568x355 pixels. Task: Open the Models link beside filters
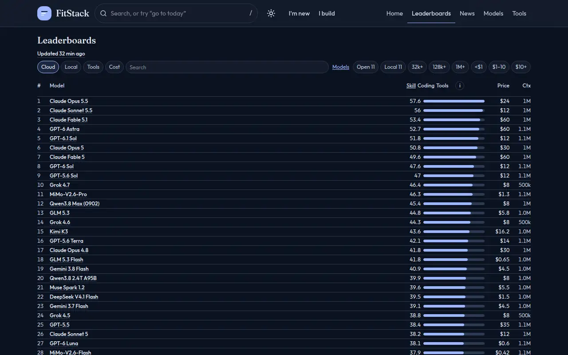[341, 67]
